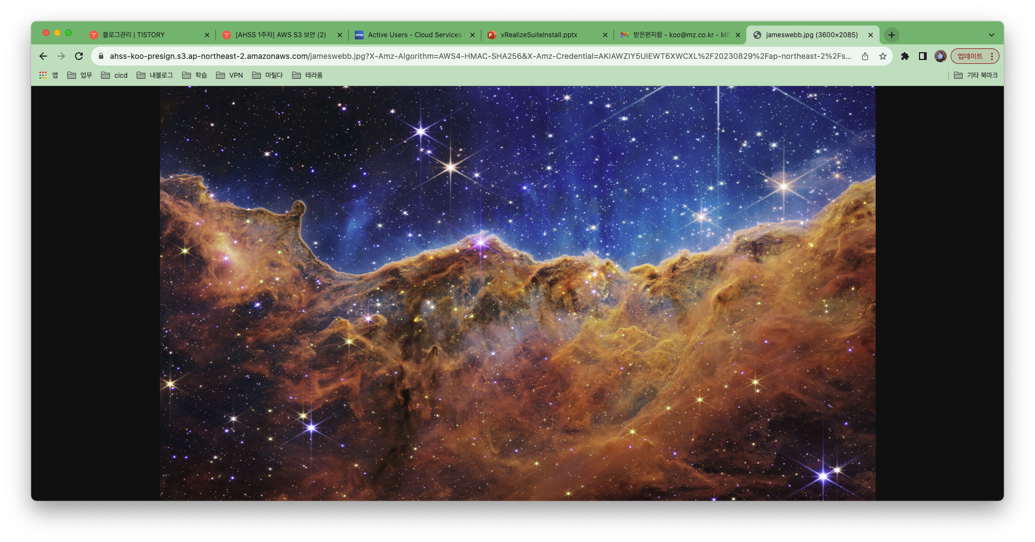This screenshot has height=542, width=1035.
Task: Click the TISTORY tab favicon
Action: coord(94,35)
